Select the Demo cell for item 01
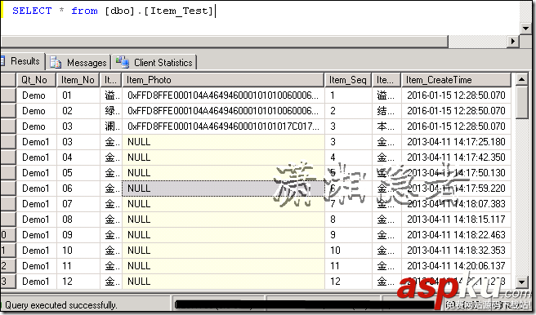Screen dimensions: 536x315 (37, 95)
